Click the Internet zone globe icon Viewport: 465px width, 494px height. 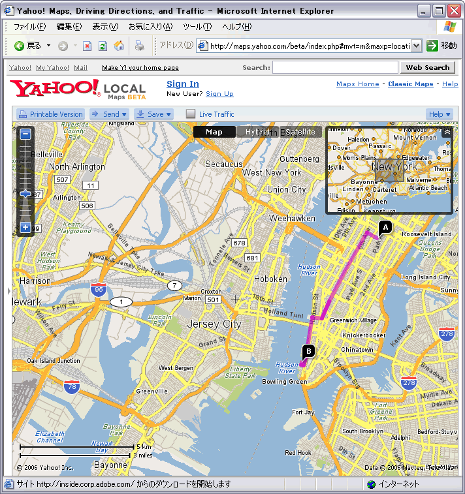(372, 484)
